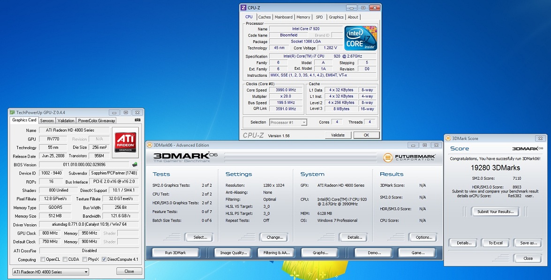Viewport: 551px width, 280px height.
Task: Click the Intel Core i7 logo in CPU-Z
Action: pyautogui.click(x=361, y=38)
